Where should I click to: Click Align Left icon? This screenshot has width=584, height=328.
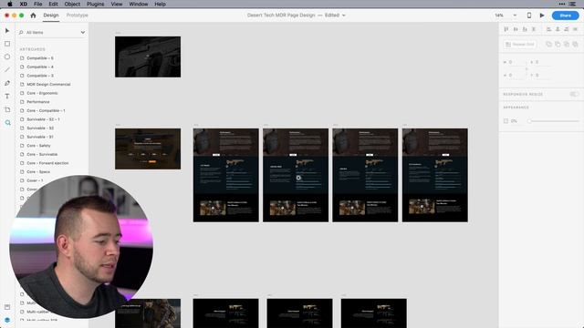[548, 29]
